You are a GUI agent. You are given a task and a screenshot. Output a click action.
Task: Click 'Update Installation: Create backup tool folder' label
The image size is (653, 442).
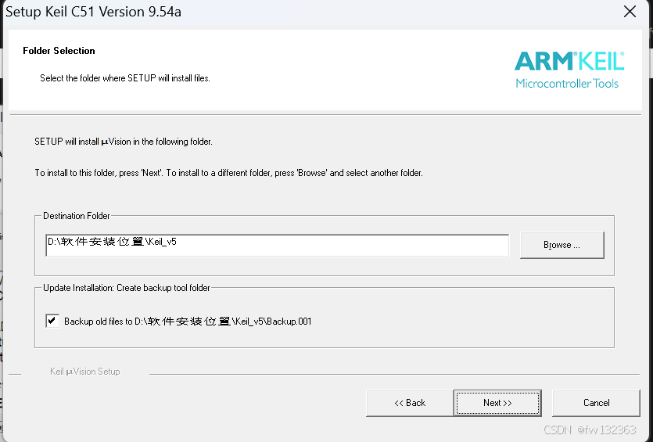coord(127,288)
